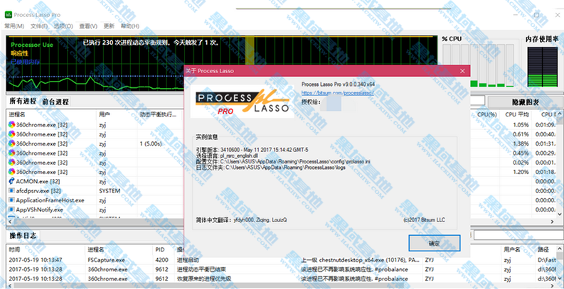Click the 响应性 graph legend label
Viewport: 564px width, 289px height.
pyautogui.click(x=19, y=53)
